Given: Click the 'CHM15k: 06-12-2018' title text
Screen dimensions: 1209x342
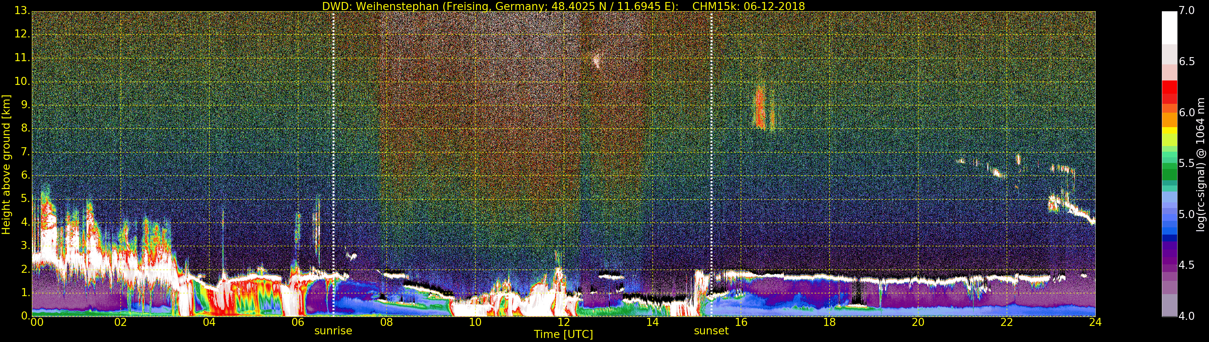Looking at the screenshot, I should click(x=749, y=6).
